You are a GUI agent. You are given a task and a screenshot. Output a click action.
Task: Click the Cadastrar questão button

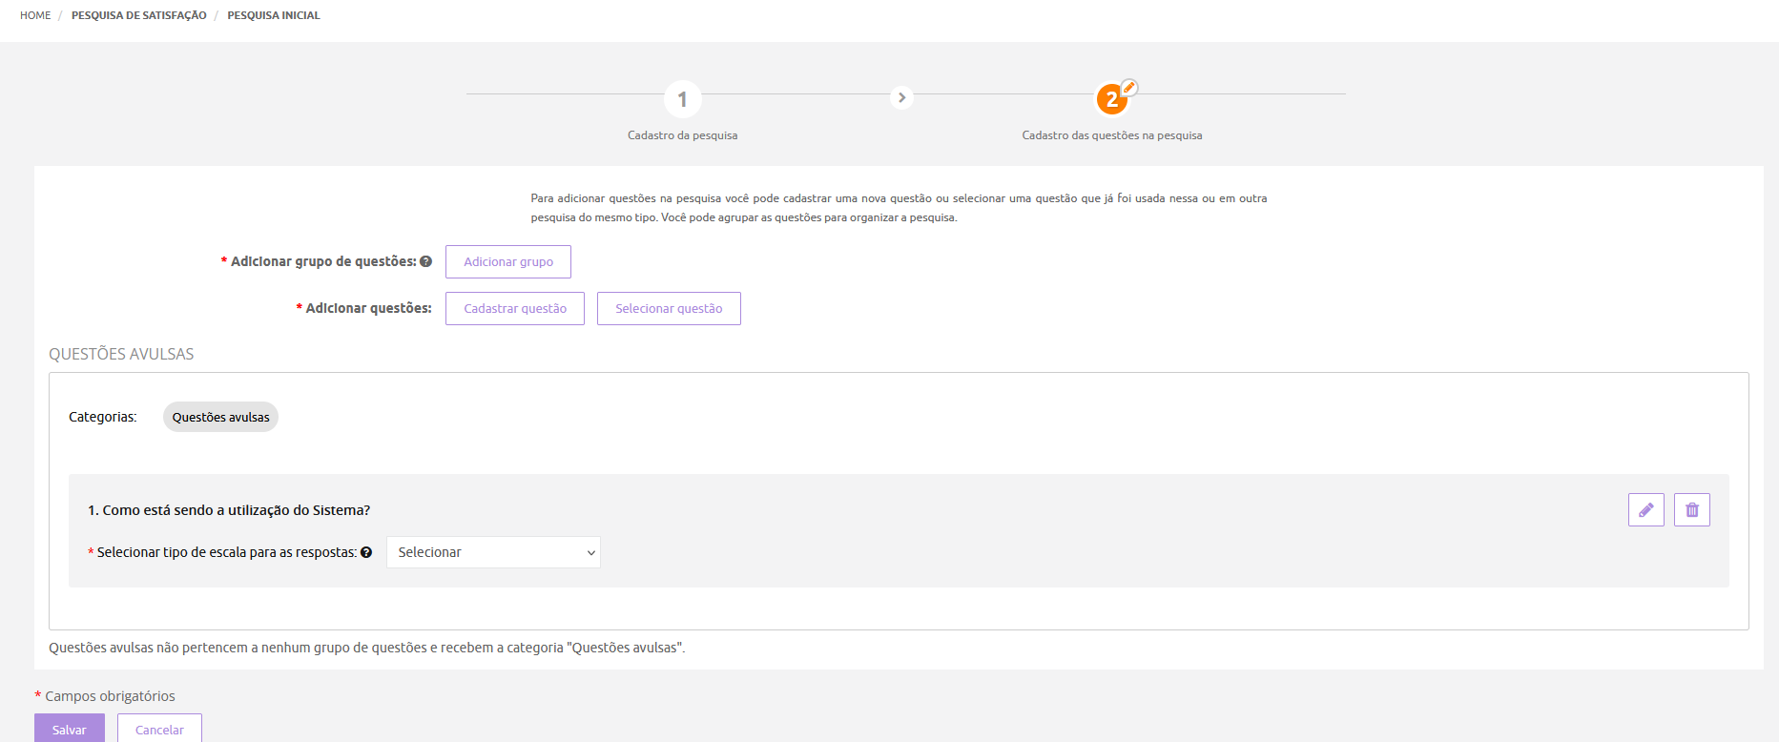[515, 308]
